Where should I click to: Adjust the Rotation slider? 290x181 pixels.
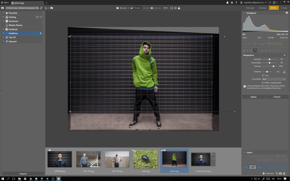[x=267, y=72]
